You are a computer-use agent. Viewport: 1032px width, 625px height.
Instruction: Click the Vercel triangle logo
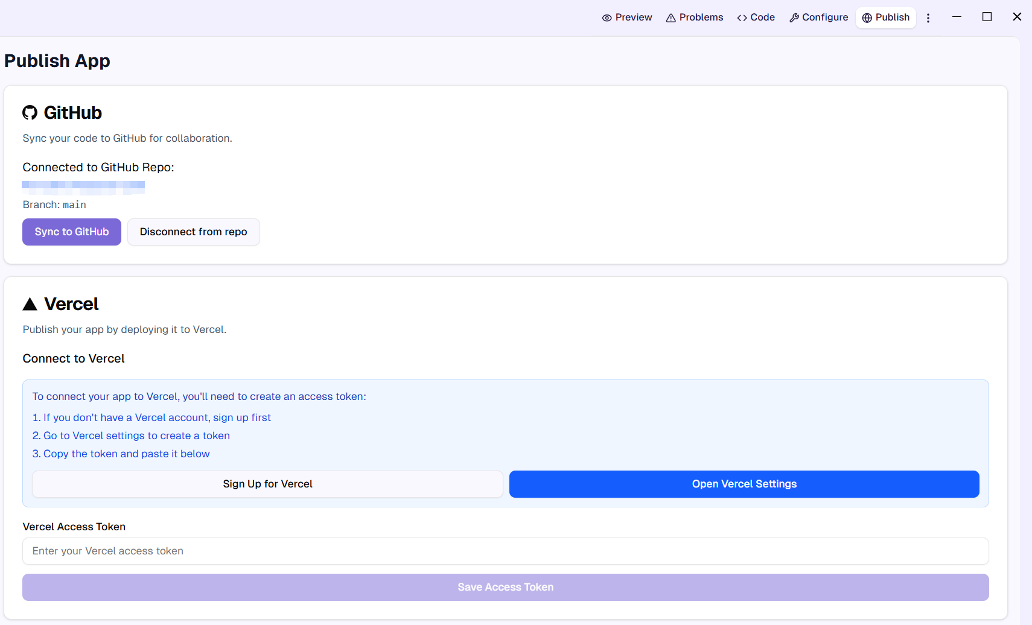30,304
